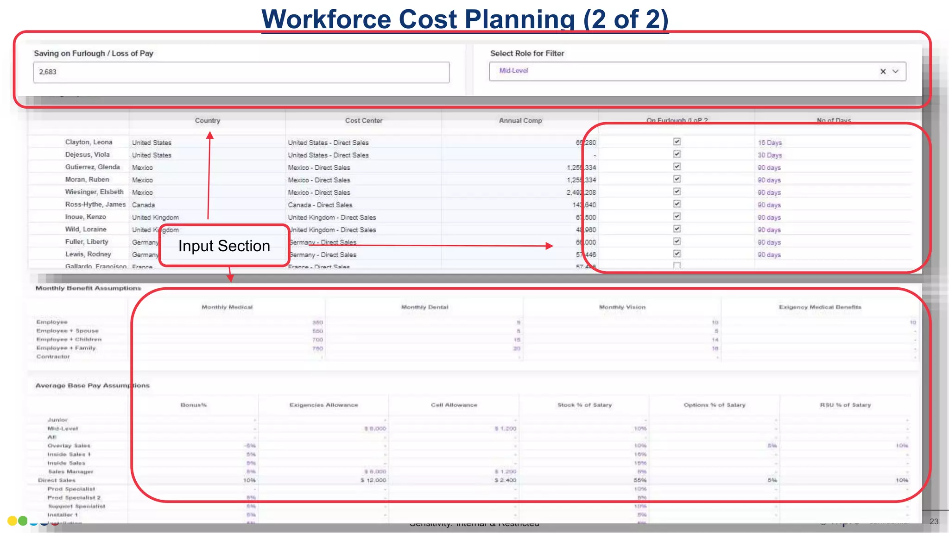Click the Sales Manager row label
Image resolution: width=949 pixels, height=533 pixels.
coord(70,472)
